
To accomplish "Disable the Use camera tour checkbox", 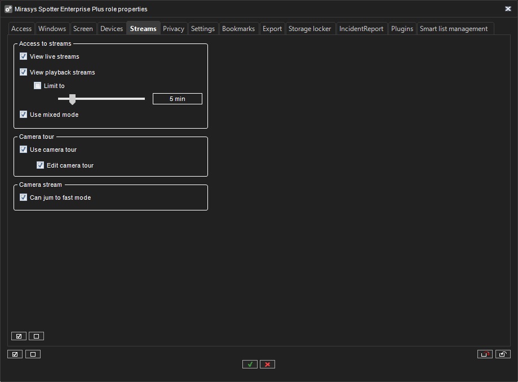I will (24, 150).
